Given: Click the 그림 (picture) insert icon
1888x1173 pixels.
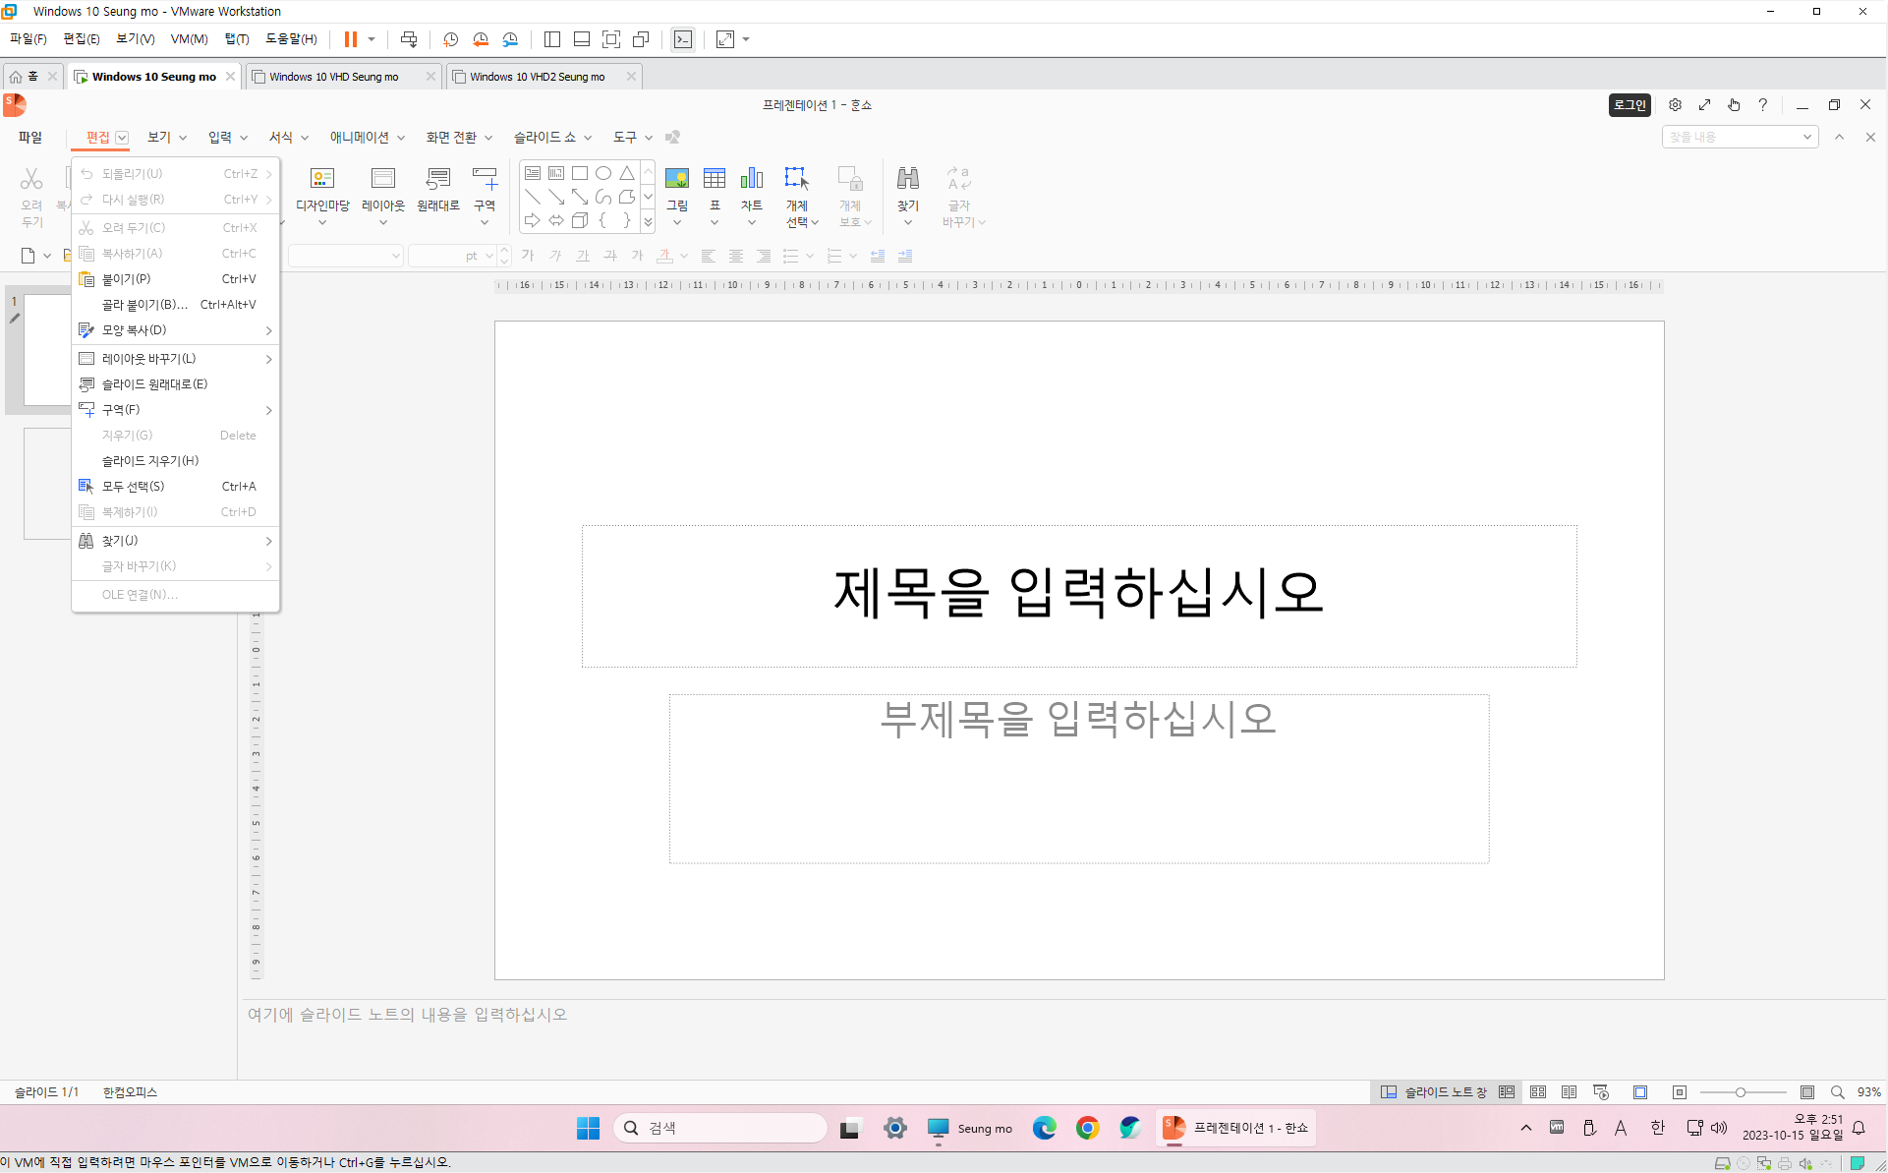Looking at the screenshot, I should pos(676,179).
